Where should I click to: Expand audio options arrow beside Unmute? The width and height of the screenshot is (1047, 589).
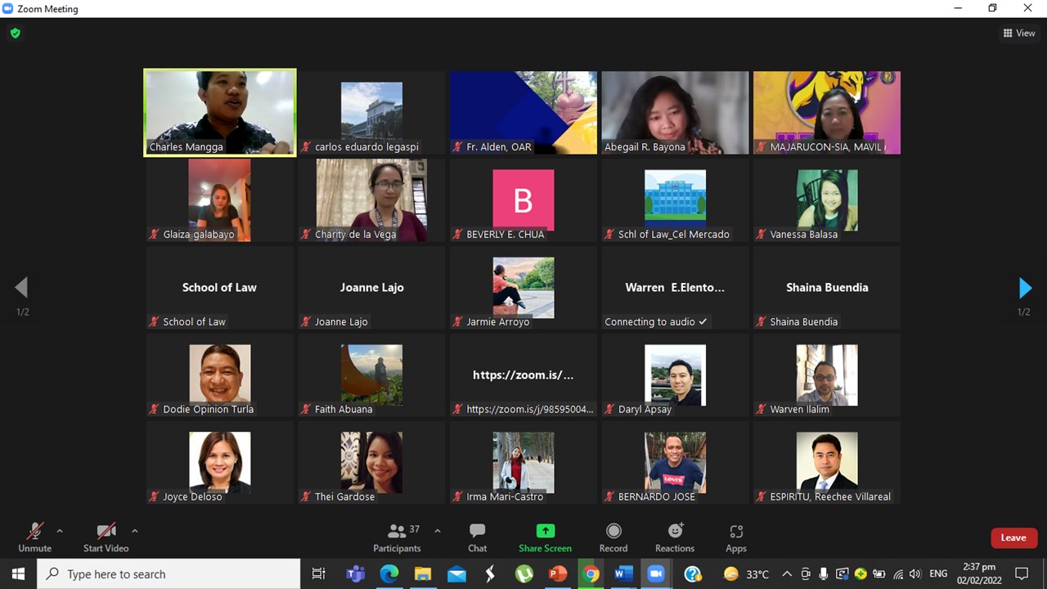[60, 531]
